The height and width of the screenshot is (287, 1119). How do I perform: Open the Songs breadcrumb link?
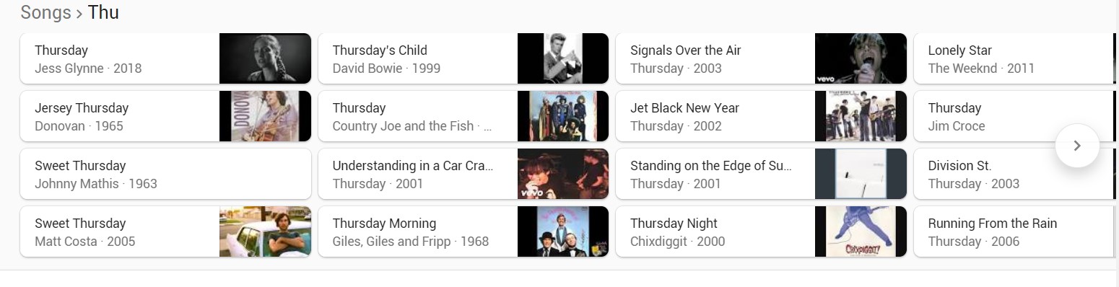click(46, 12)
